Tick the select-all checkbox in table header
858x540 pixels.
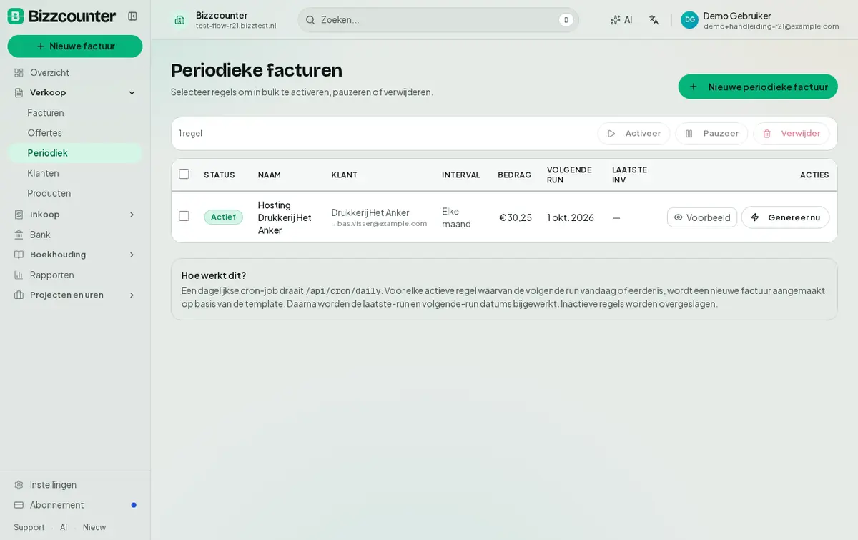point(184,174)
